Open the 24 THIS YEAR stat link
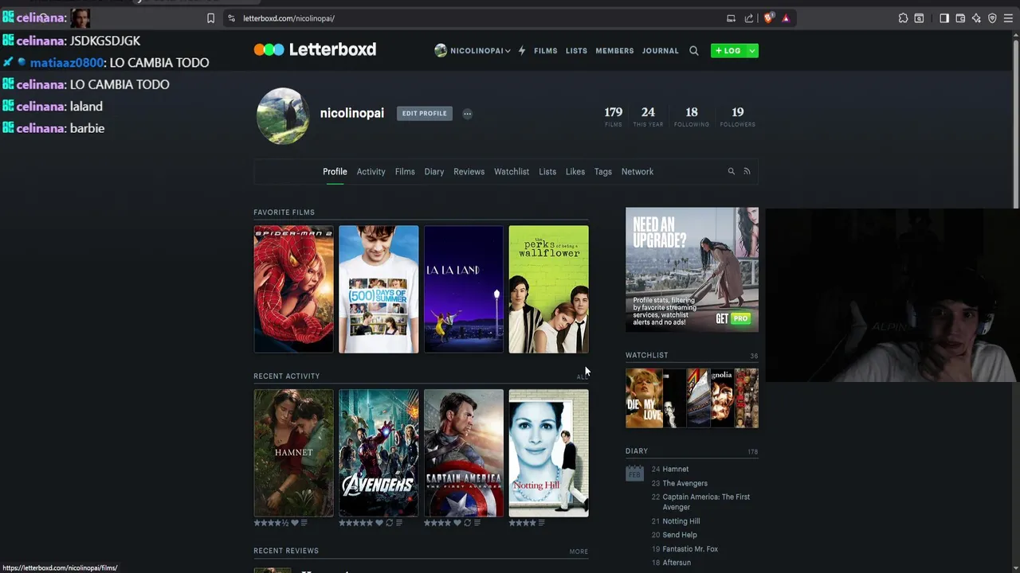1020x573 pixels. [x=648, y=116]
